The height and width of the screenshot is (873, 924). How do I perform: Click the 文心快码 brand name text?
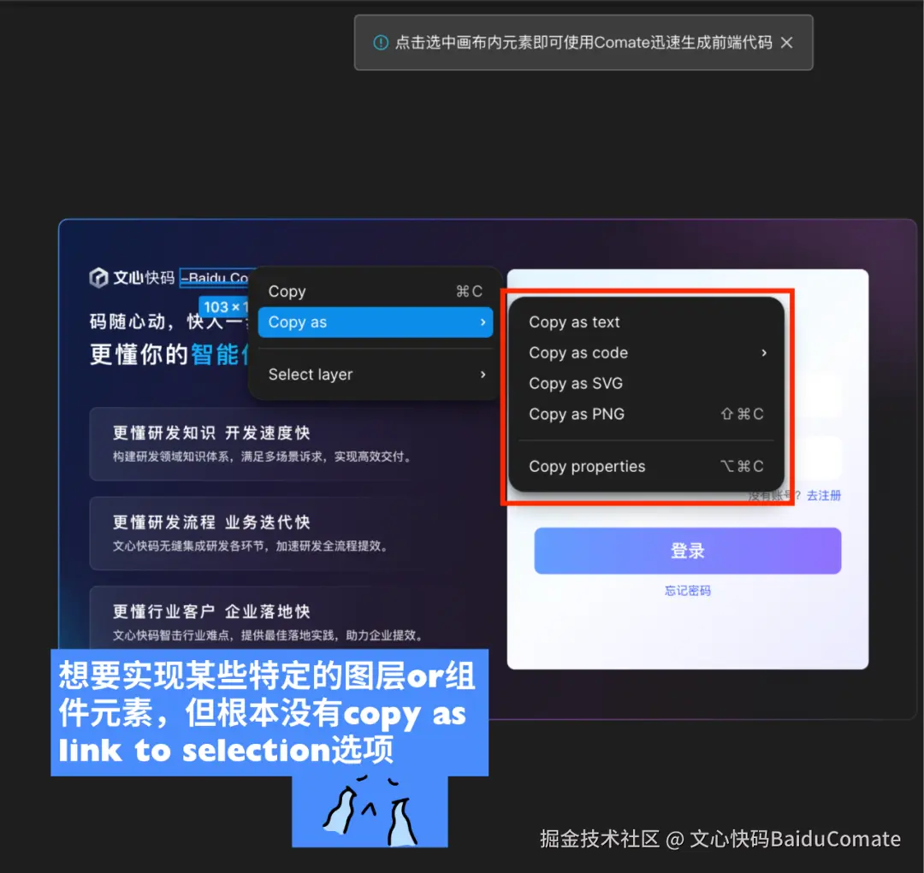[x=144, y=277]
